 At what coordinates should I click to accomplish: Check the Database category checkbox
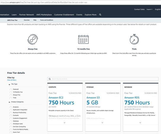[11, 121]
